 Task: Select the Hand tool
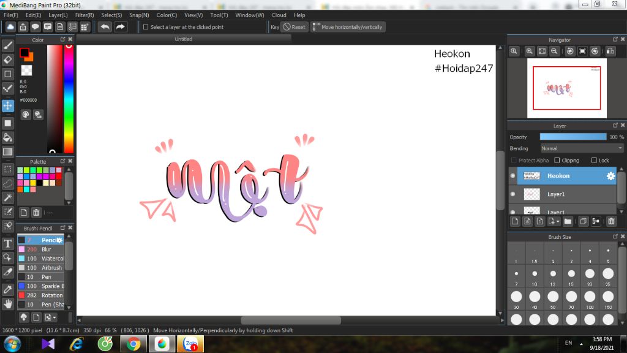(x=7, y=304)
